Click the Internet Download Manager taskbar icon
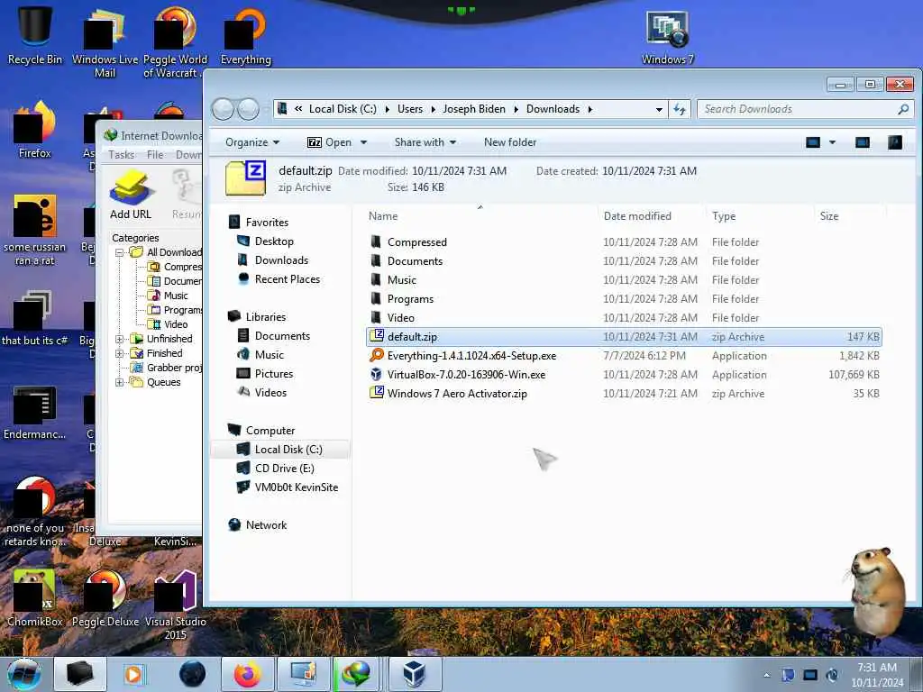Viewport: 923px width, 692px height. (x=356, y=674)
